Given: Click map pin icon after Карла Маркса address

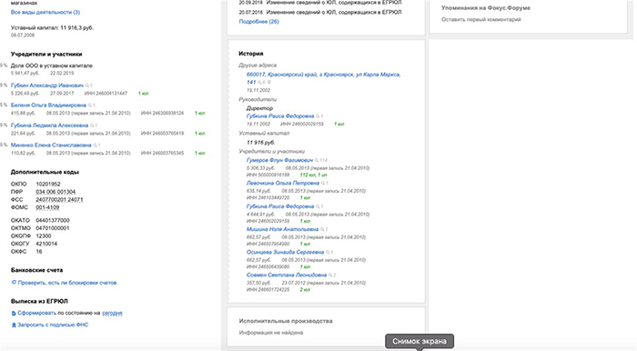Looking at the screenshot, I should [269, 83].
